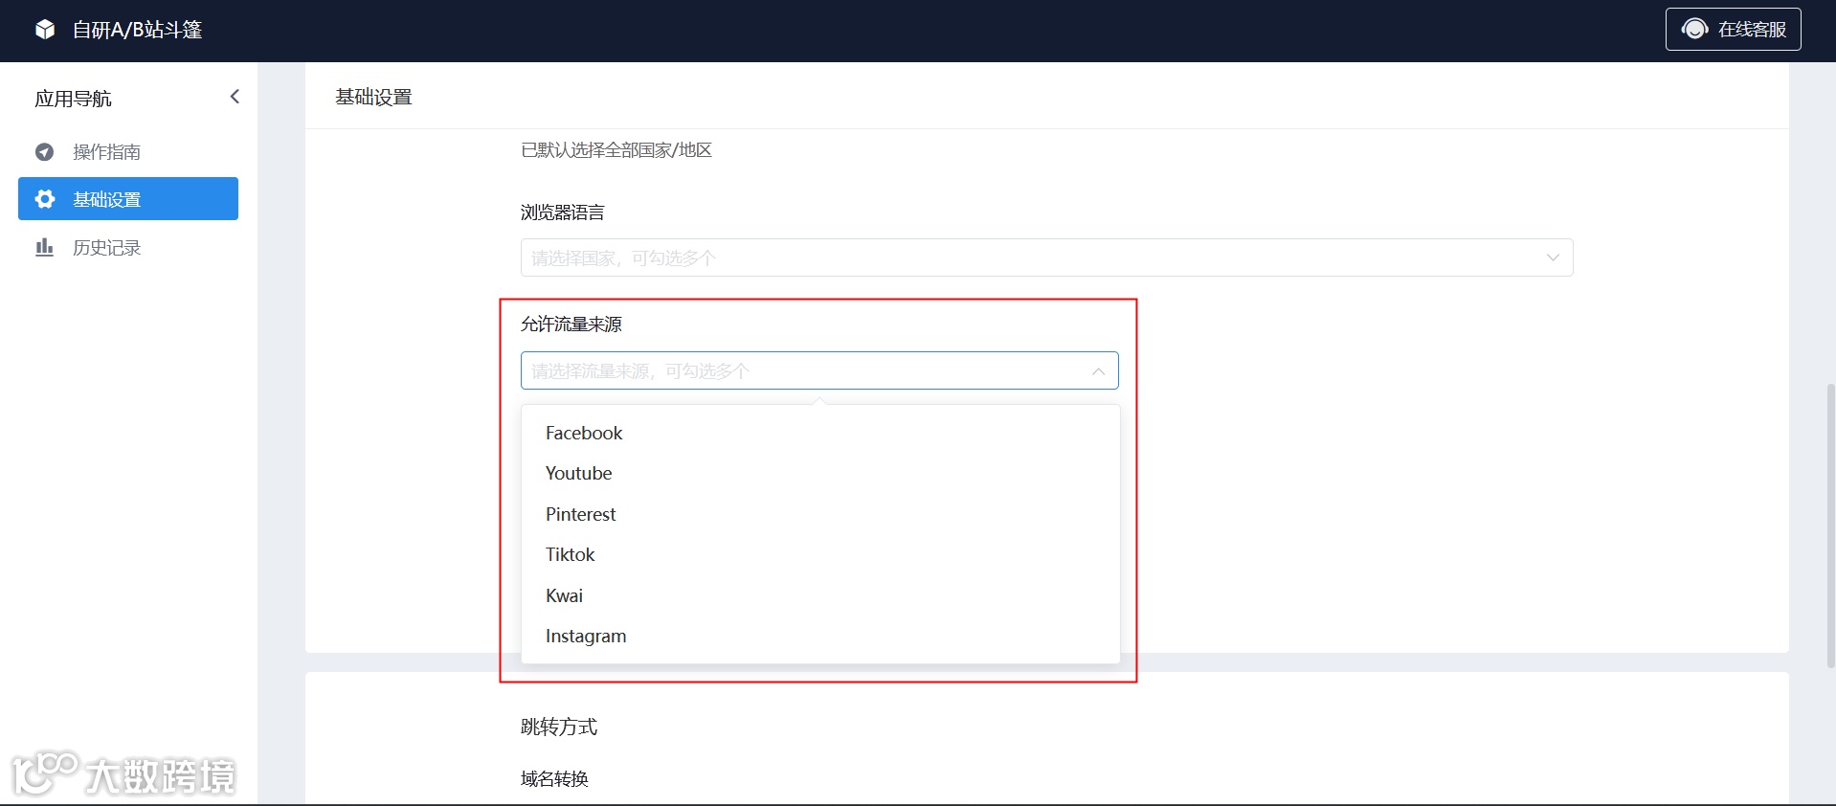Click the 域名转换 label
1836x806 pixels.
[555, 778]
